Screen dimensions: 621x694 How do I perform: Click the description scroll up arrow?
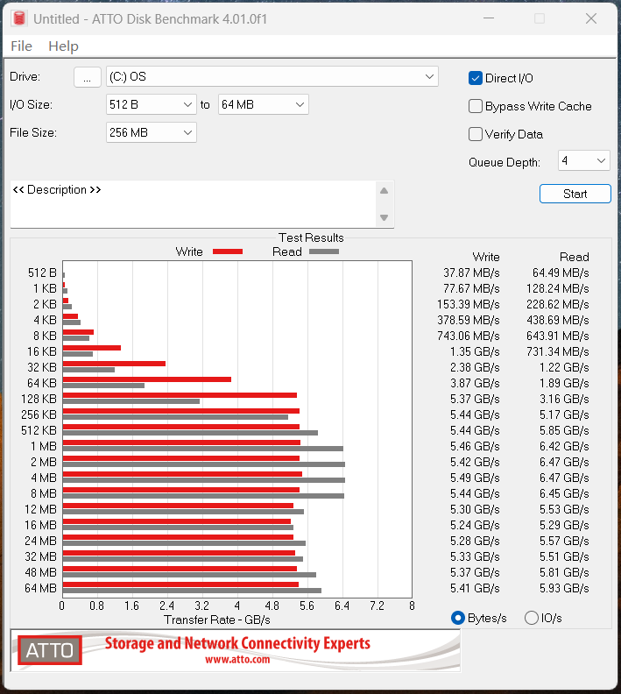[384, 191]
